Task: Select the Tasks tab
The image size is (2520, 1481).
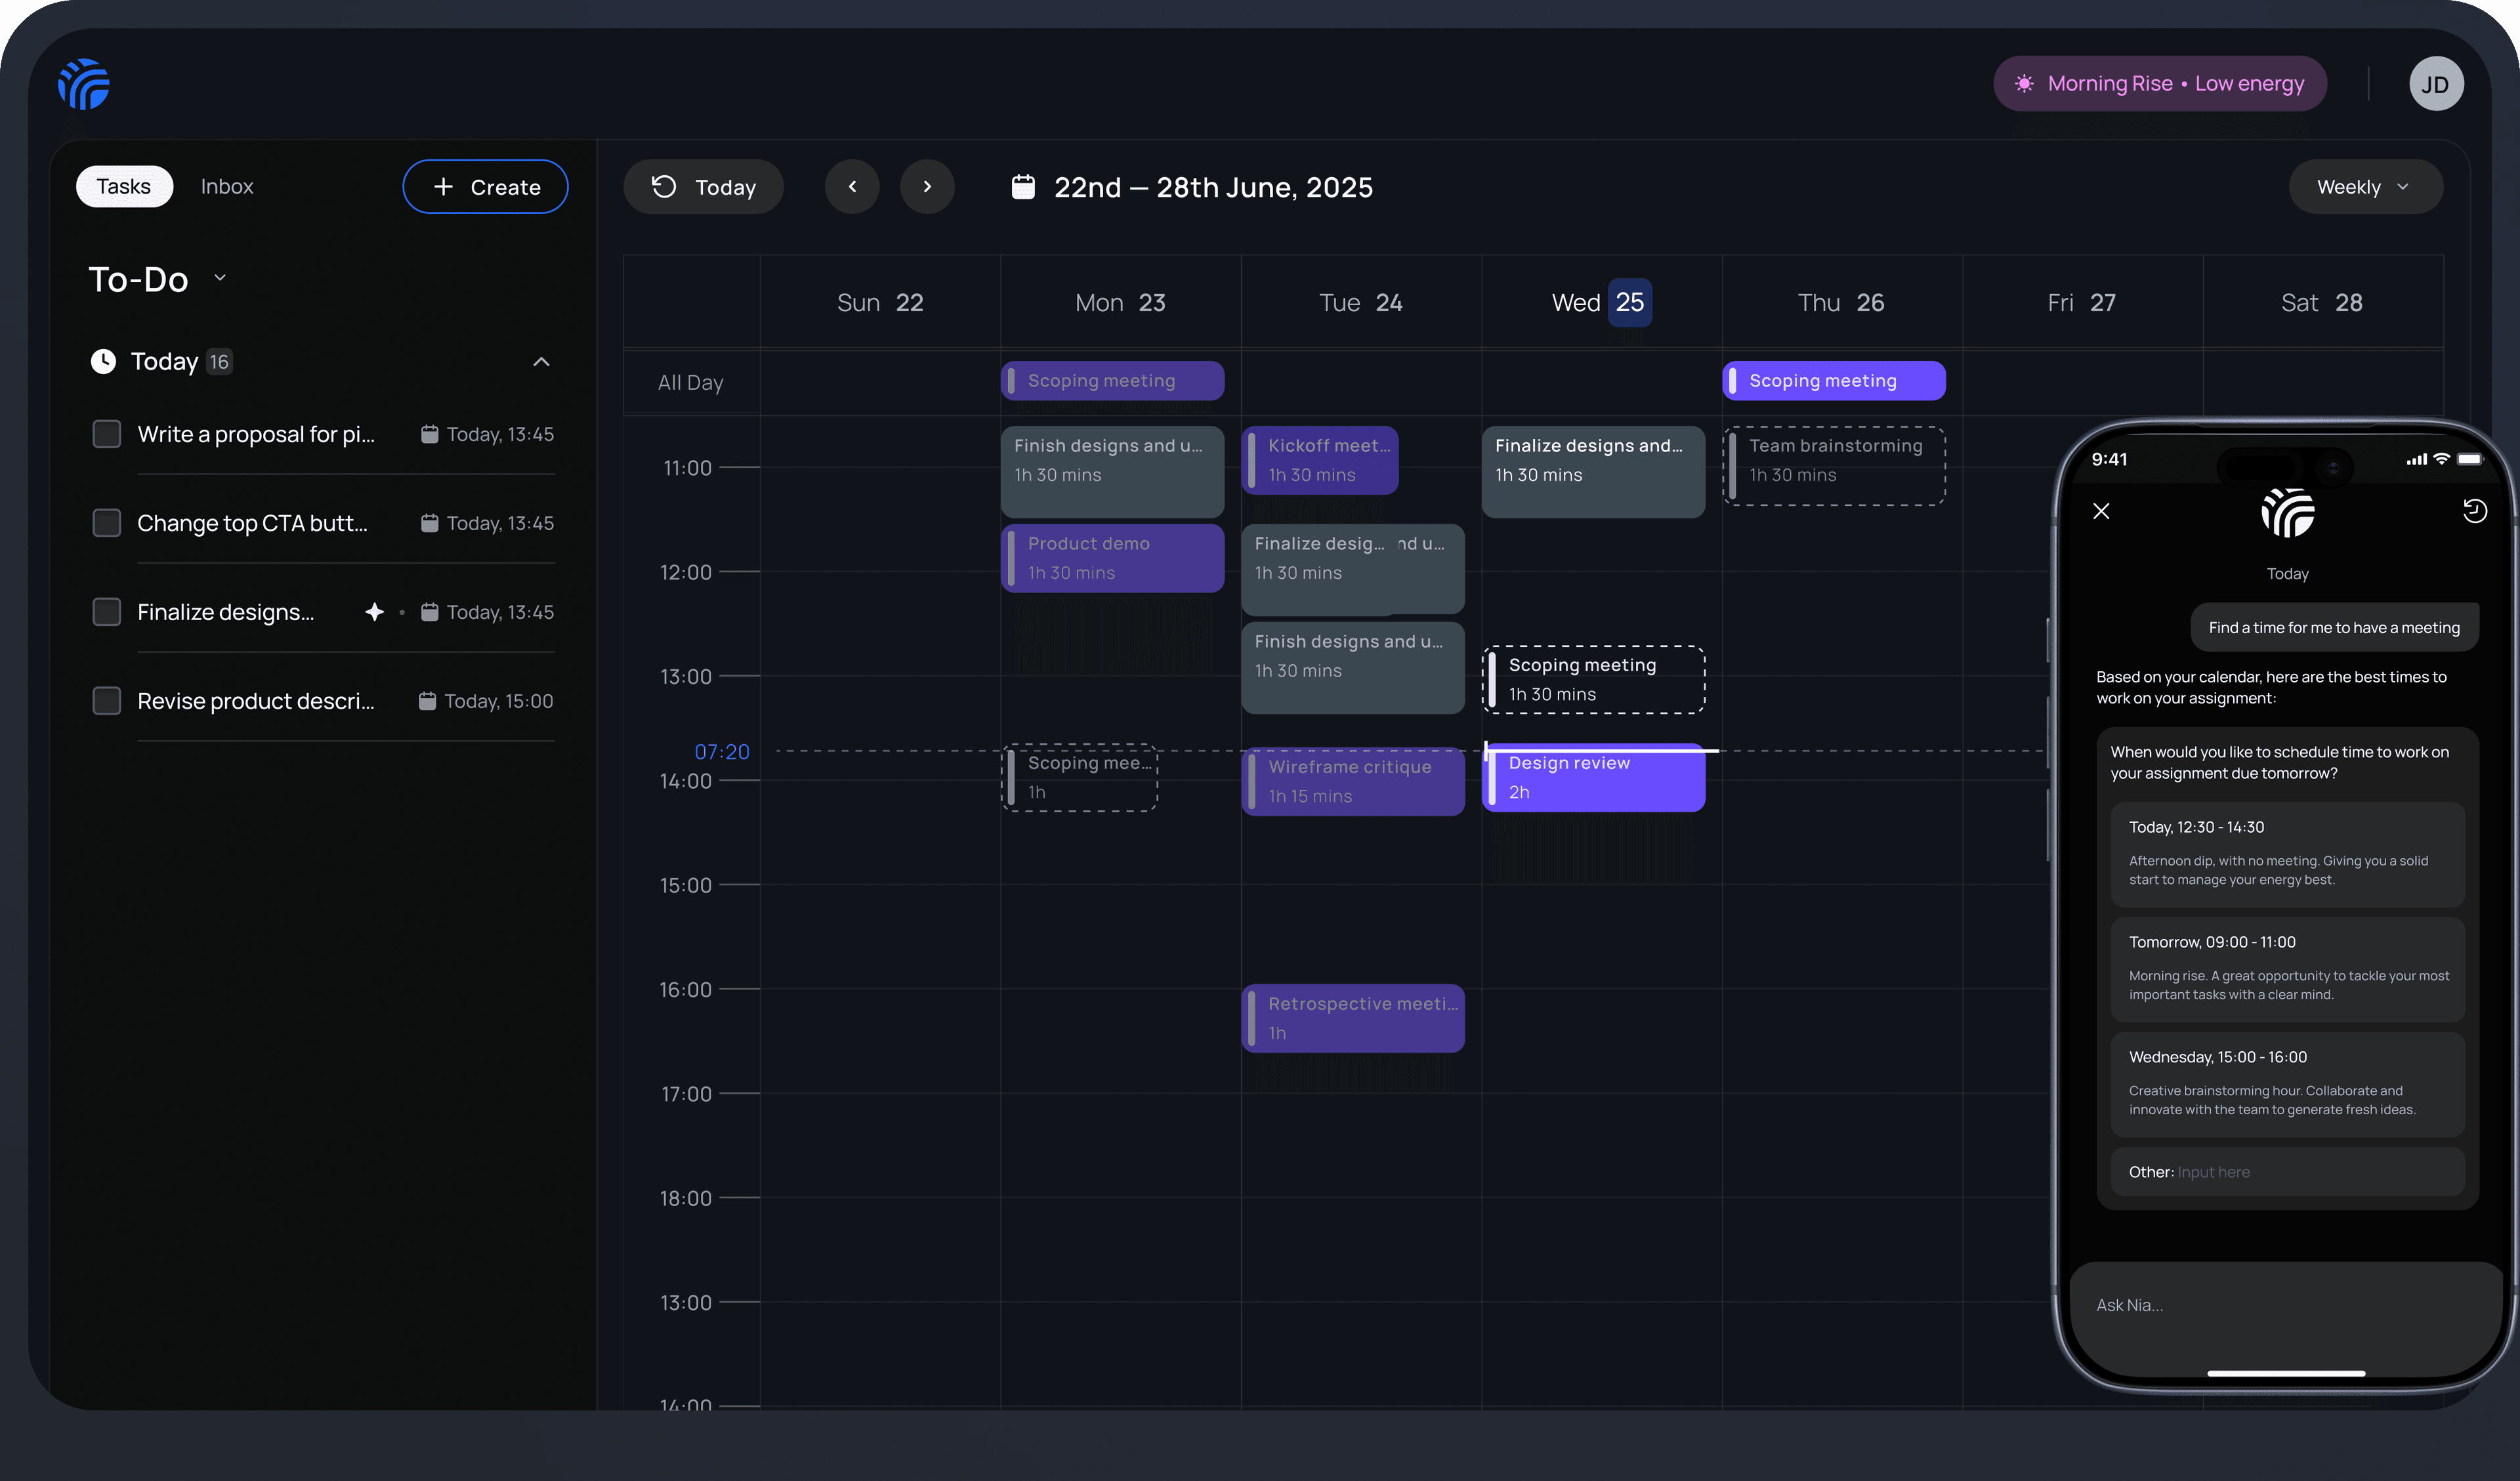Action: tap(124, 186)
